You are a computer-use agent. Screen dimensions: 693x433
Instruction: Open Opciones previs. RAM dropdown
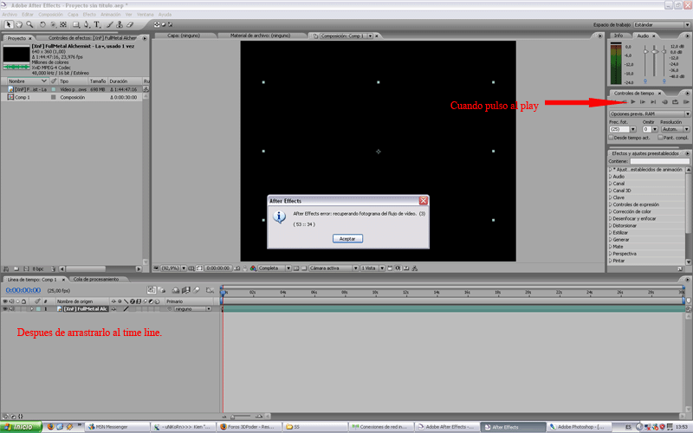(x=649, y=114)
